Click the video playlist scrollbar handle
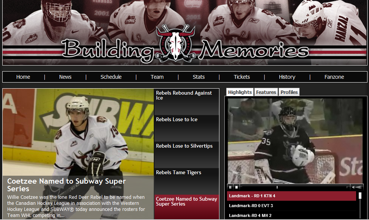The height and width of the screenshot is (220, 369). click(360, 196)
